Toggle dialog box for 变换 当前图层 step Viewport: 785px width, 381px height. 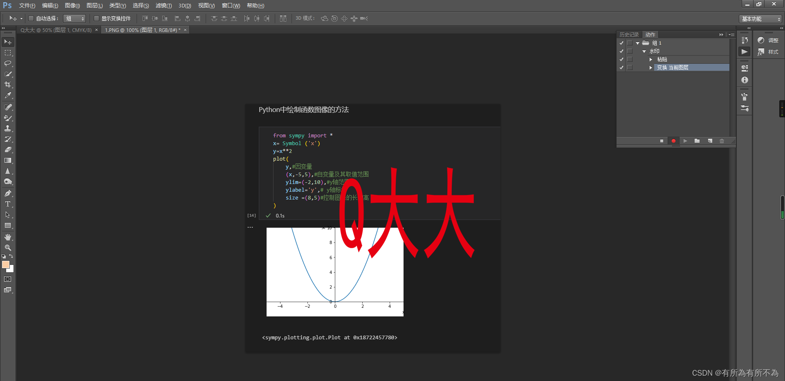(630, 67)
